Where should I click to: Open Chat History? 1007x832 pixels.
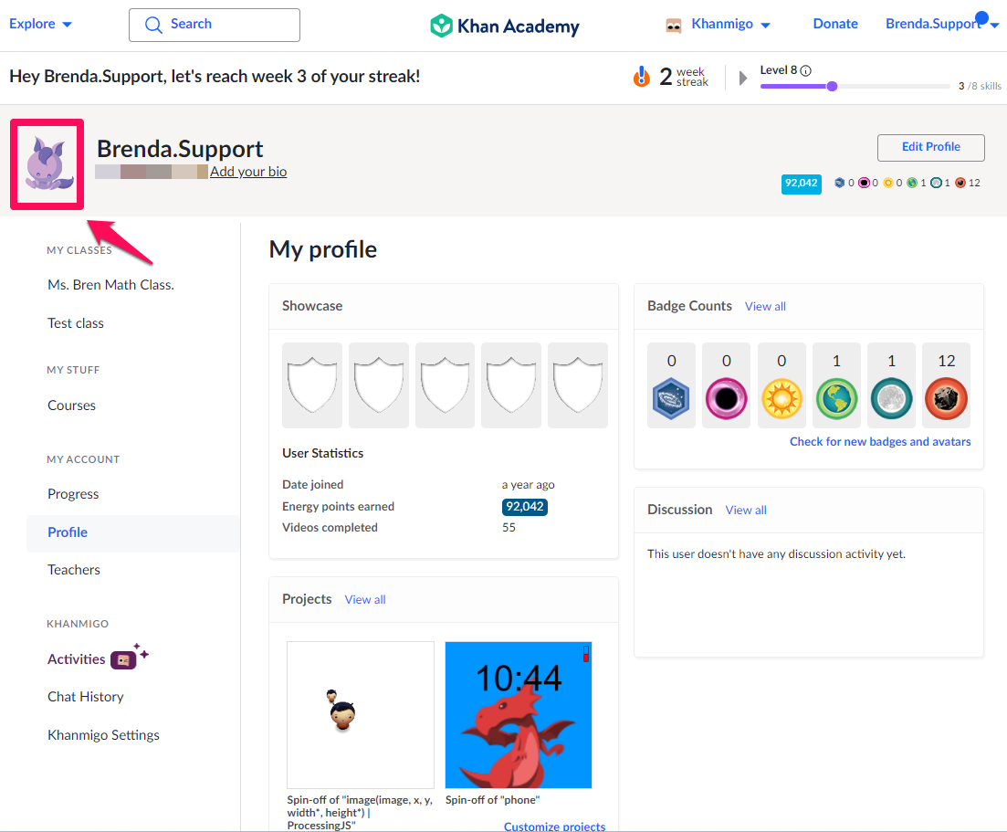86,697
